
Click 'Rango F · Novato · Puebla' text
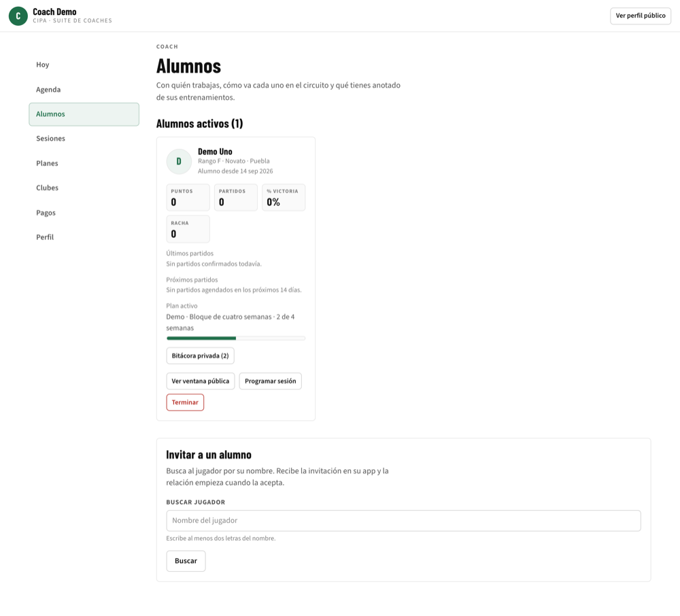[x=234, y=161]
